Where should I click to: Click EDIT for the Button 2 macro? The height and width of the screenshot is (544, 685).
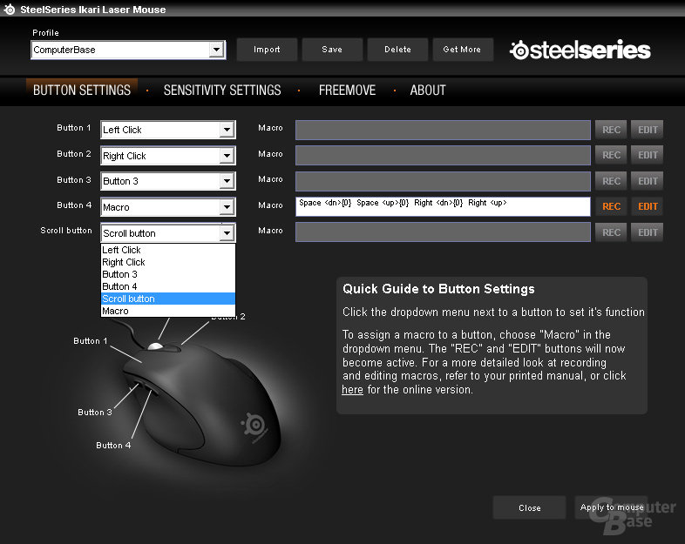pyautogui.click(x=648, y=155)
